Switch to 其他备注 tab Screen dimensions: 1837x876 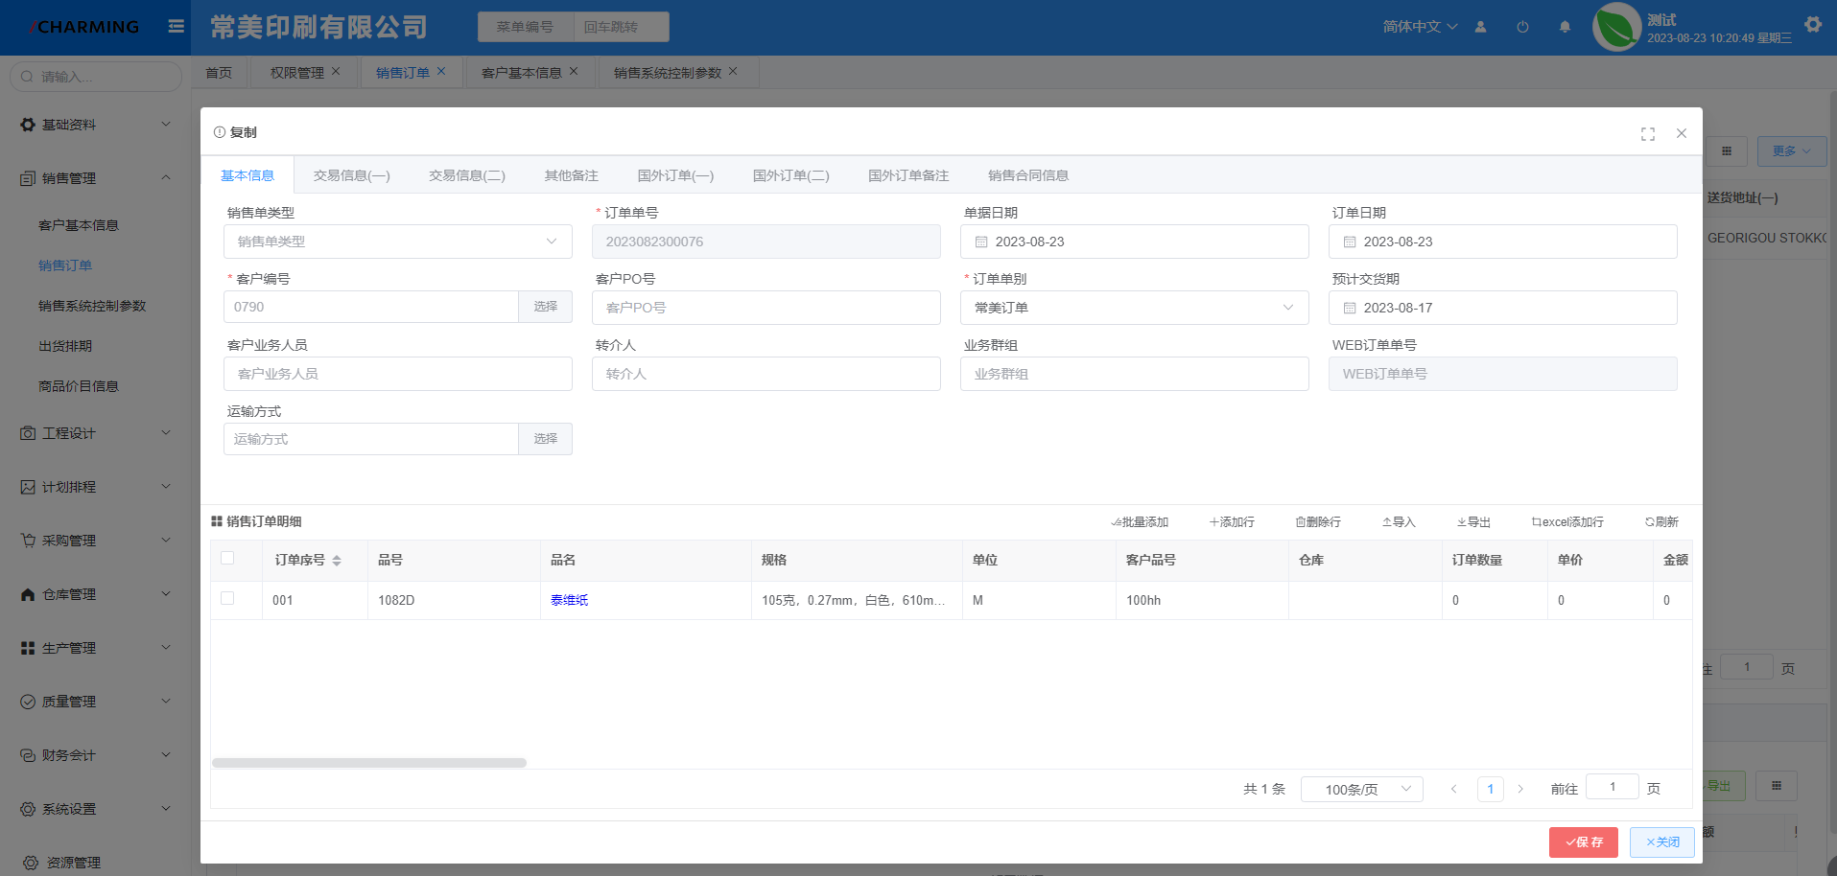(572, 175)
